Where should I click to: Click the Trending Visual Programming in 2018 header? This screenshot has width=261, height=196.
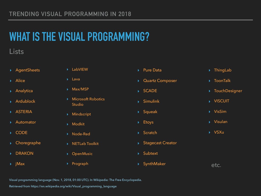pyautogui.click(x=70, y=14)
